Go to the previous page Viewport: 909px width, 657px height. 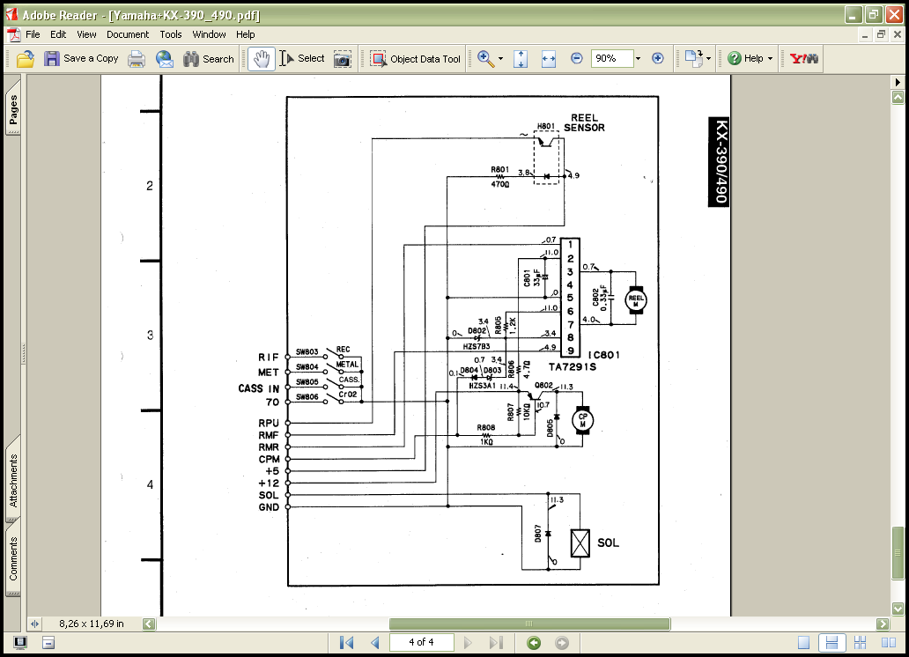click(375, 643)
